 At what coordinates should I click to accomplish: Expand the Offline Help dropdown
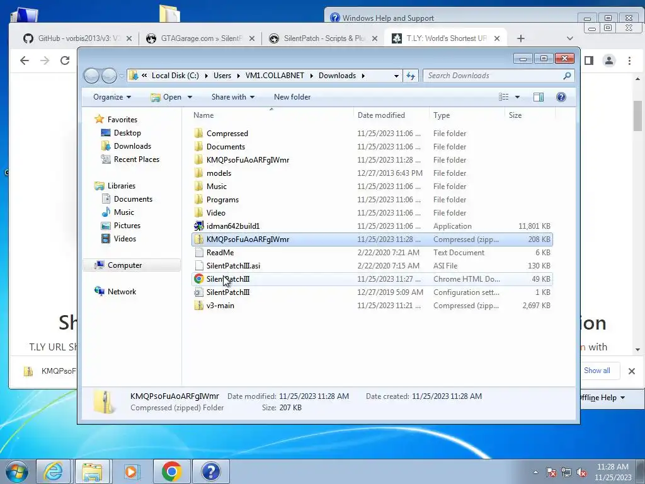[x=603, y=398]
